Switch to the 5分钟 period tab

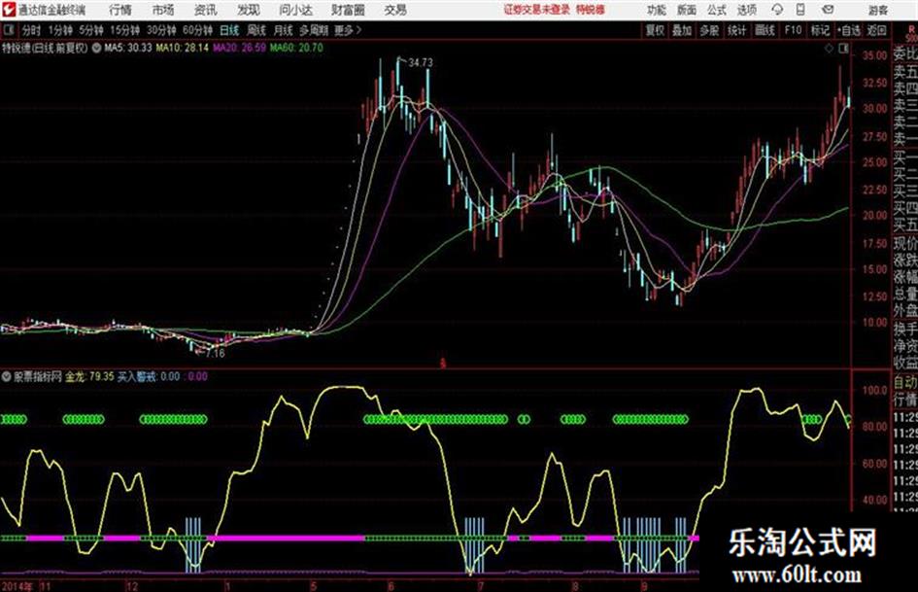(x=91, y=30)
